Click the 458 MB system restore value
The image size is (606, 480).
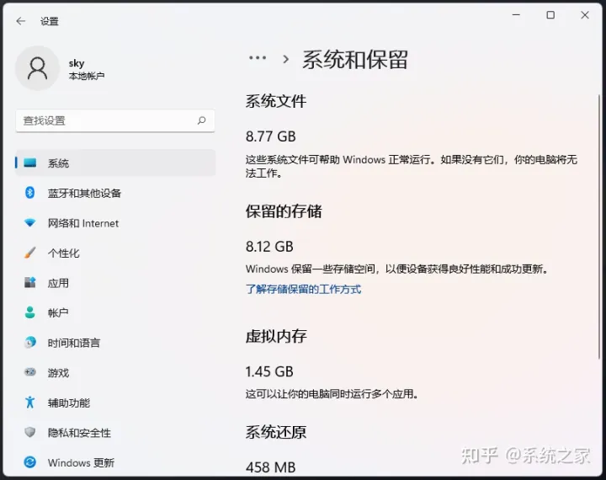(x=270, y=467)
